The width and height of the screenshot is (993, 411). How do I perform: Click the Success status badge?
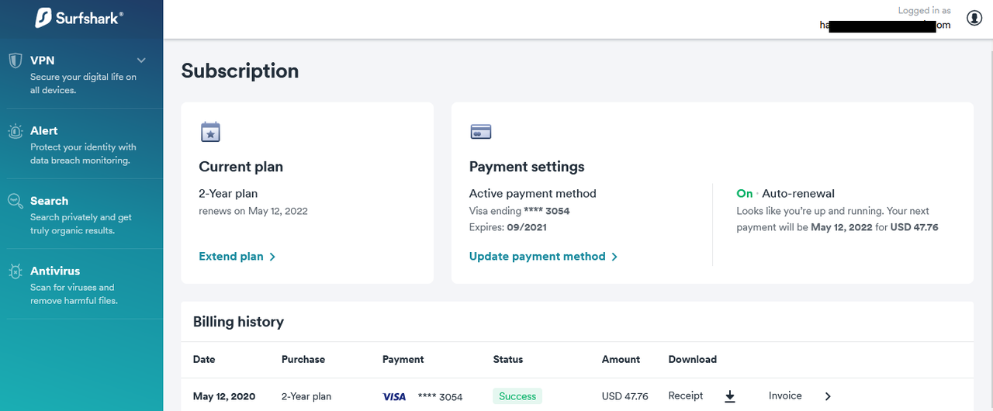pos(517,396)
